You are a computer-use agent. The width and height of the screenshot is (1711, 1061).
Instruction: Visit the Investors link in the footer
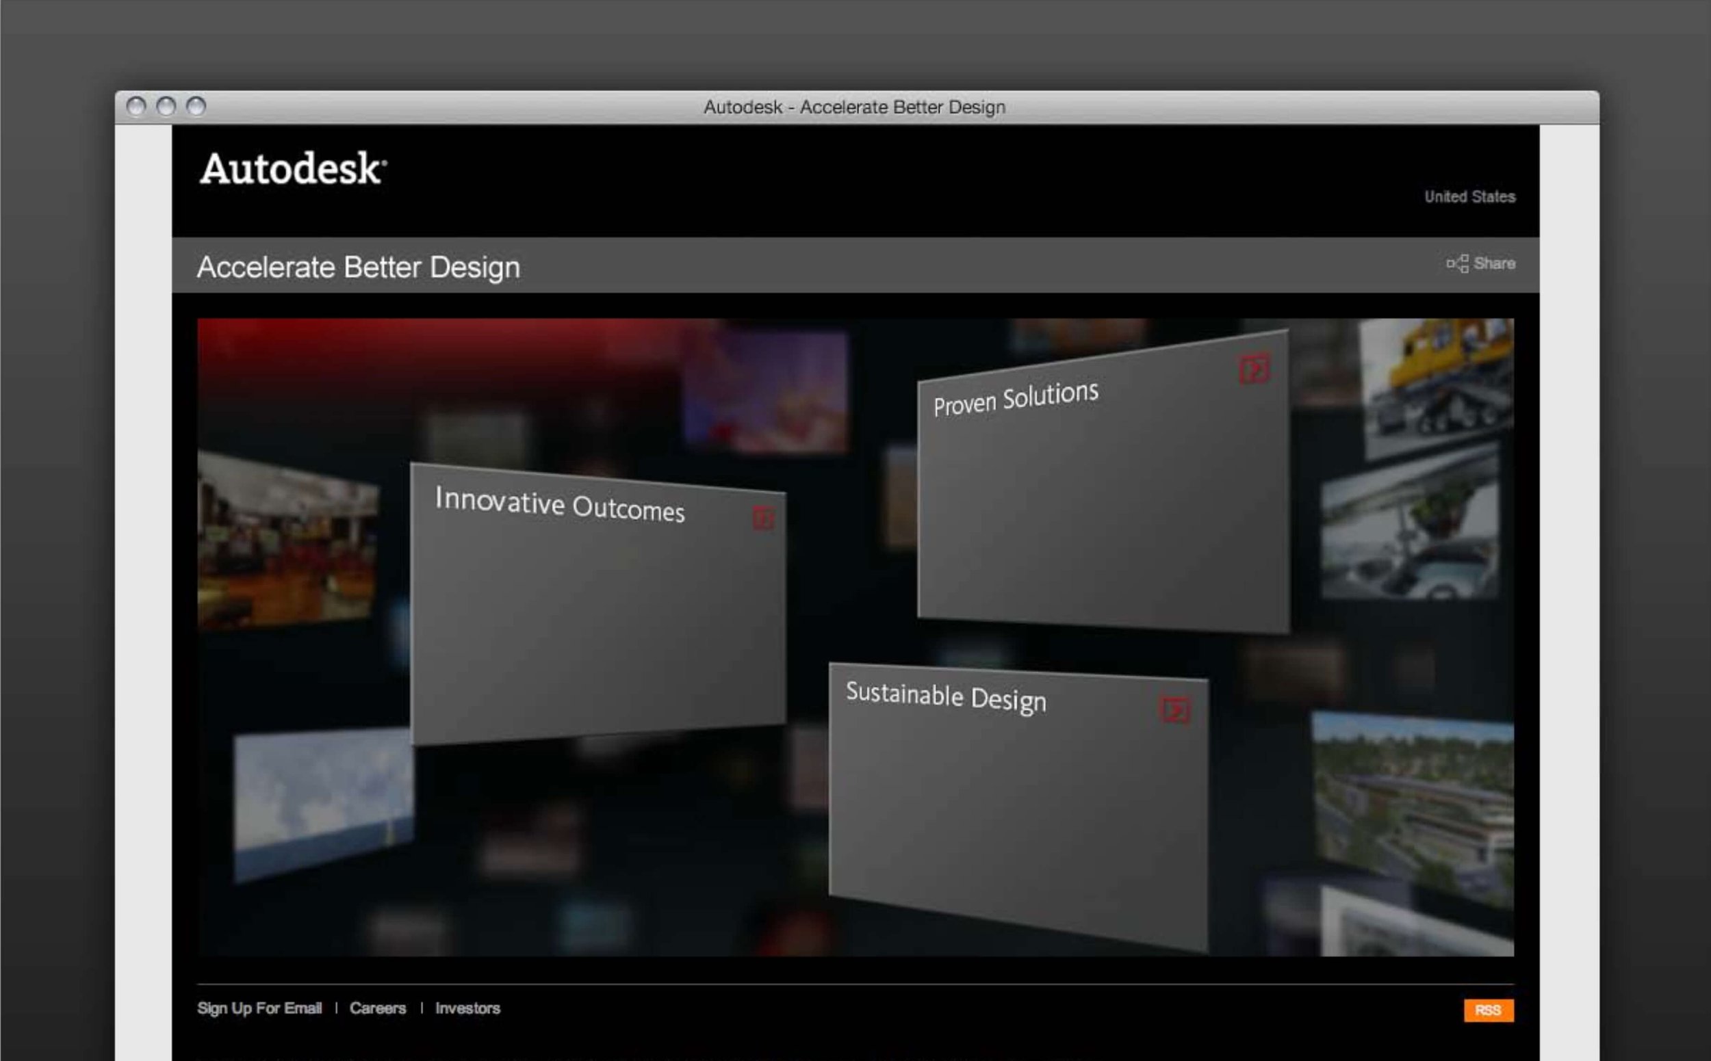[467, 1008]
